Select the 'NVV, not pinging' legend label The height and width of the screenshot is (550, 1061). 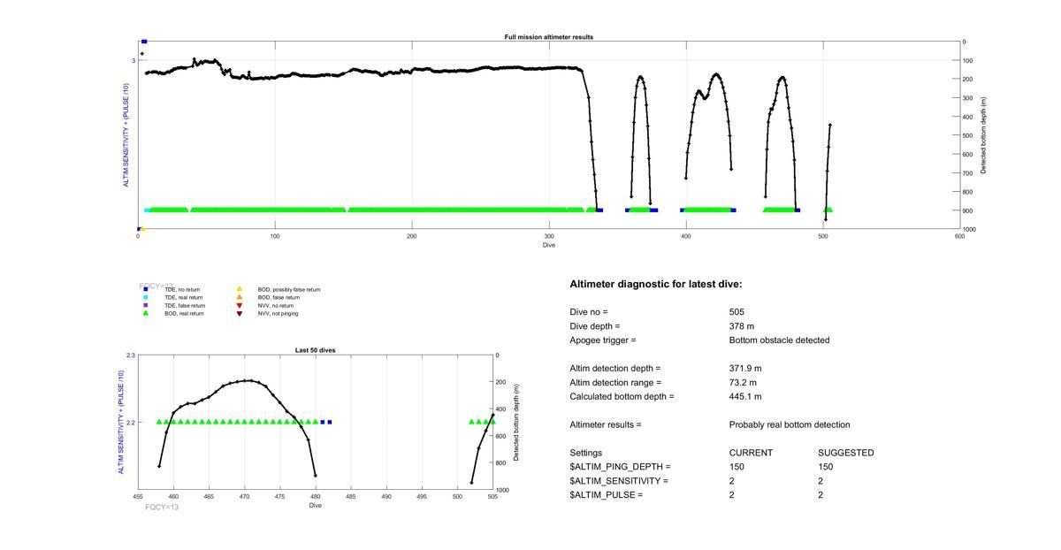click(278, 313)
